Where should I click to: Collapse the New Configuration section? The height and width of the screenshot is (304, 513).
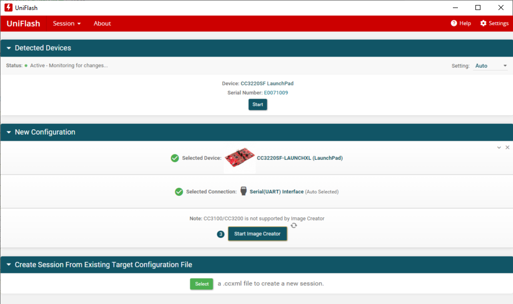click(x=9, y=132)
